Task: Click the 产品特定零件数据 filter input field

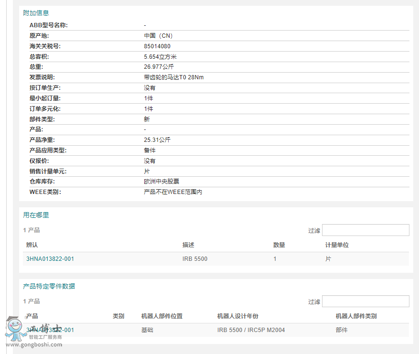Action: pos(365,301)
